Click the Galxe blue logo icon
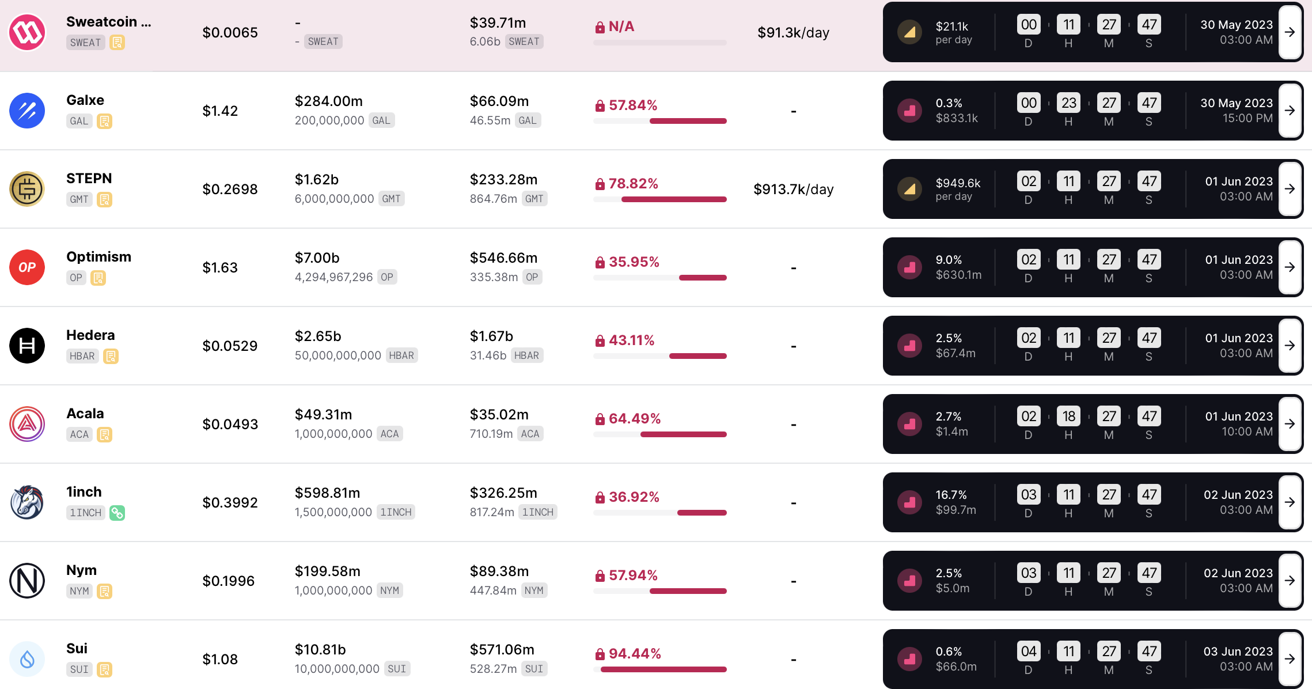The image size is (1312, 689). (x=27, y=111)
